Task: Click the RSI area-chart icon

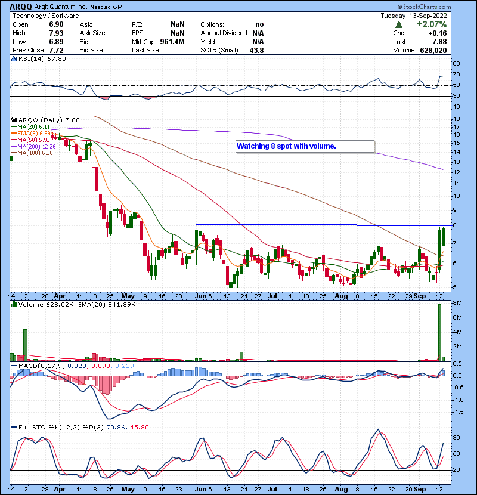Action: coord(14,58)
